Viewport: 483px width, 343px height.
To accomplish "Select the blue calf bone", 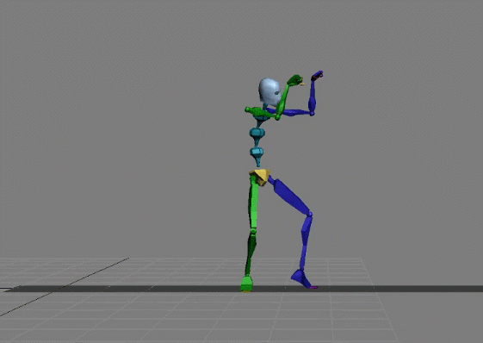I will 306,242.
